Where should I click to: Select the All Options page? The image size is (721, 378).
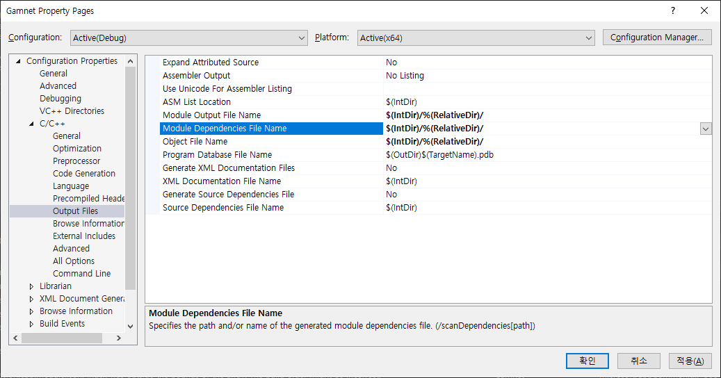click(x=74, y=261)
